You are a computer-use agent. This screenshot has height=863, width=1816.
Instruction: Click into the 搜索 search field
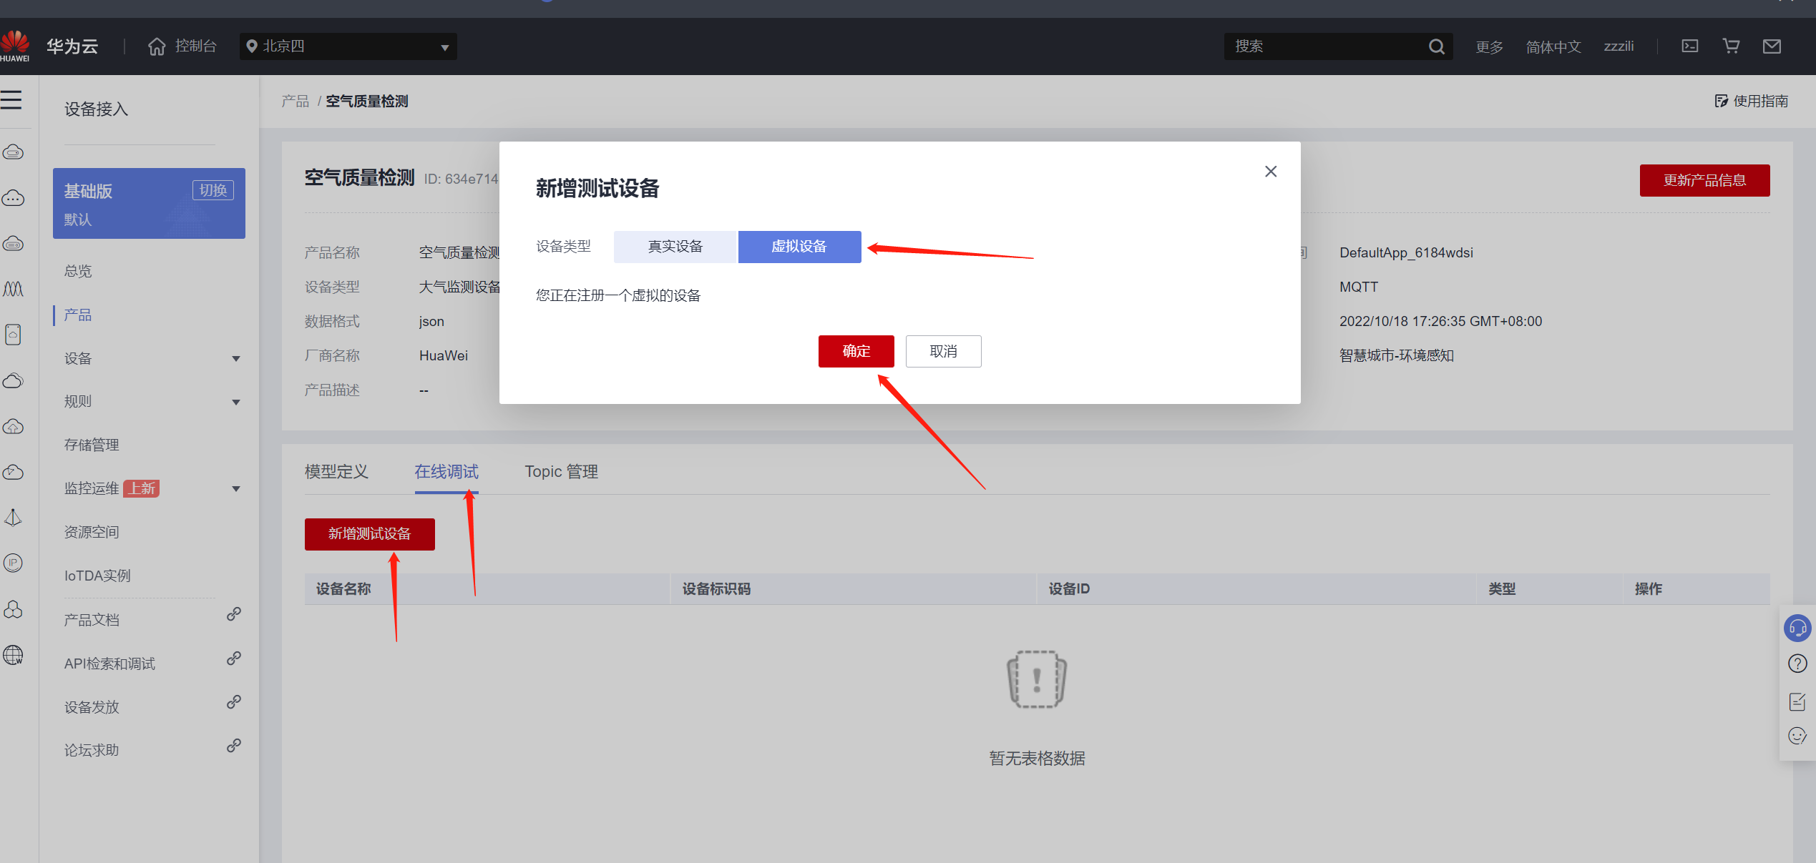(x=1324, y=46)
